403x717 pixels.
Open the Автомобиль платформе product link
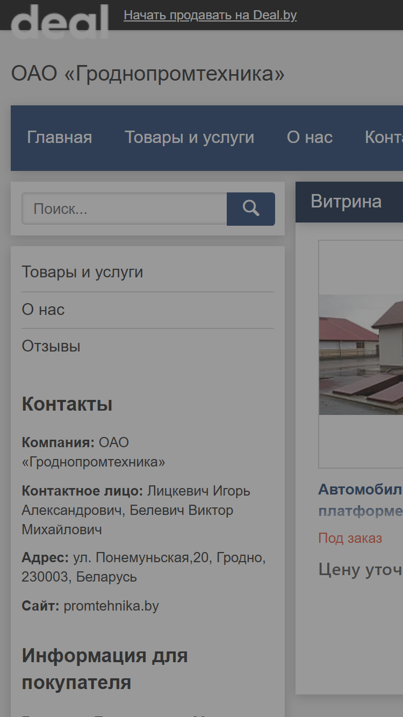click(361, 500)
